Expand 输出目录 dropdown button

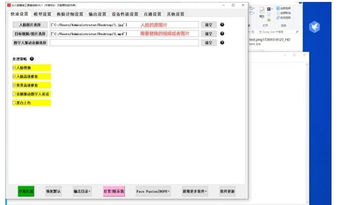tap(82, 191)
